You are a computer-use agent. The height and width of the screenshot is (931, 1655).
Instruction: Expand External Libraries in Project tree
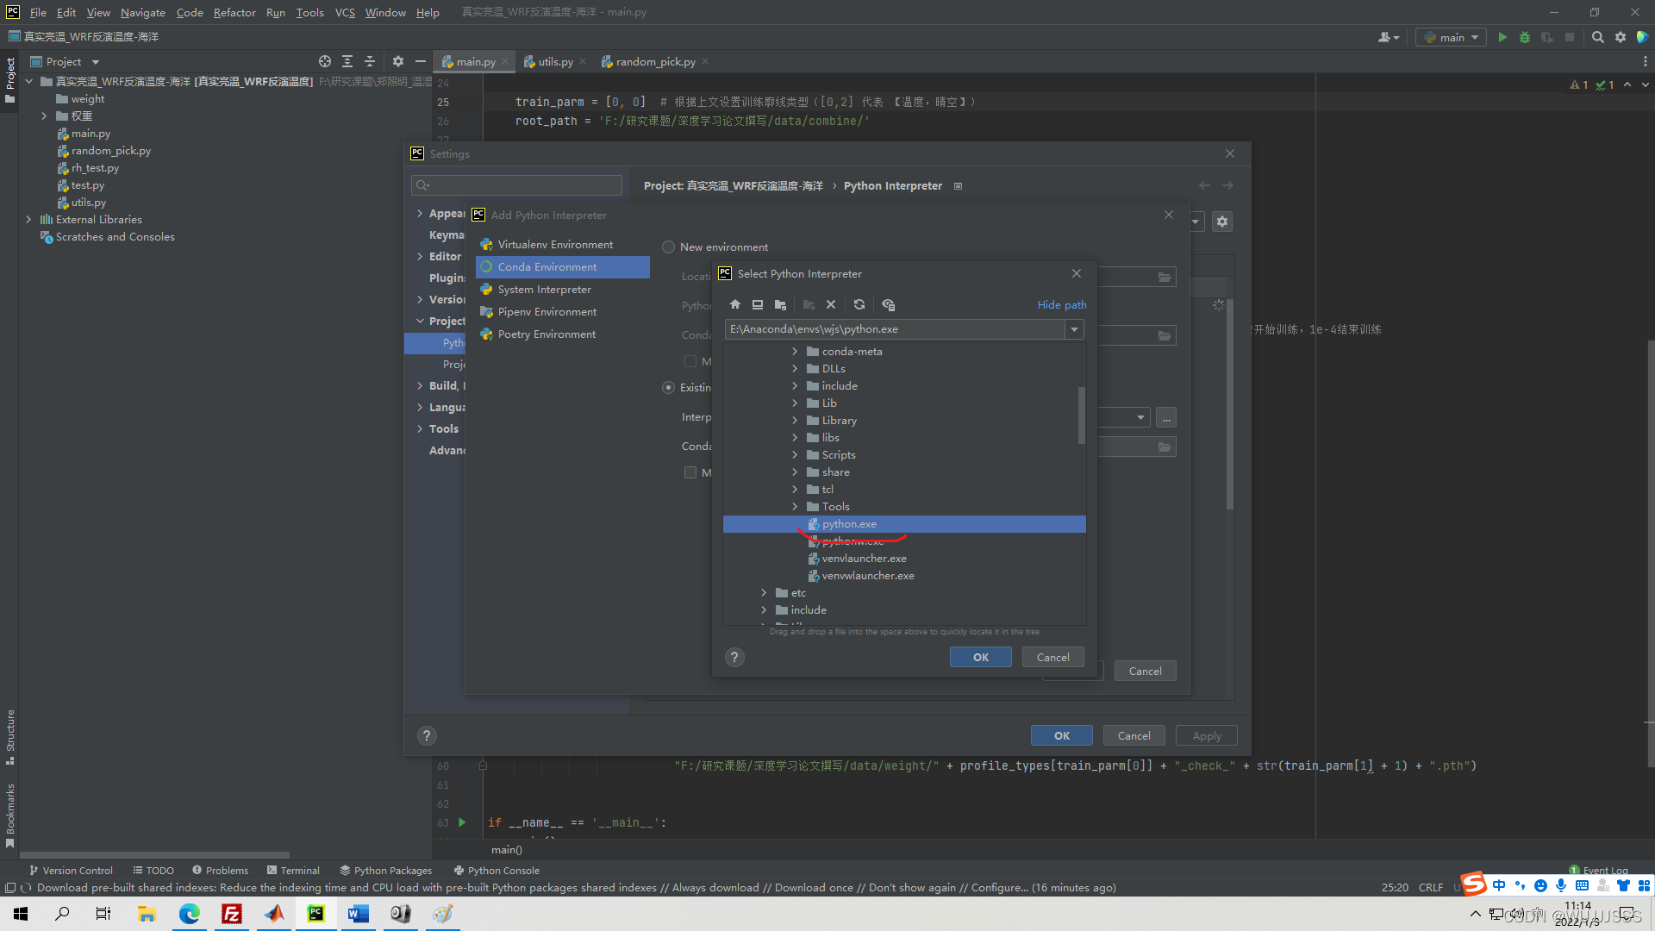(28, 220)
